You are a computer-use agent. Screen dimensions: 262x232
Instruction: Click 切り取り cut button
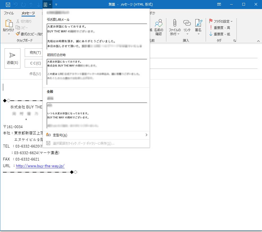pos(24,21)
